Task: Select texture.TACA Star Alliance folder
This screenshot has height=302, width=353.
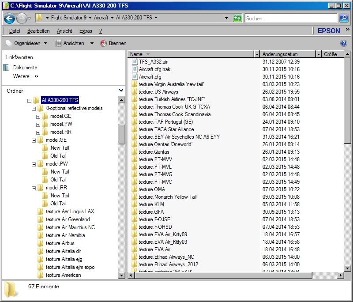Action: (x=166, y=129)
